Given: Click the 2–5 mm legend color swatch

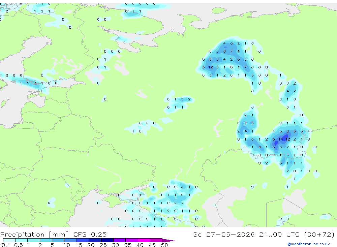Looking at the screenshot, I should [x=46, y=240].
